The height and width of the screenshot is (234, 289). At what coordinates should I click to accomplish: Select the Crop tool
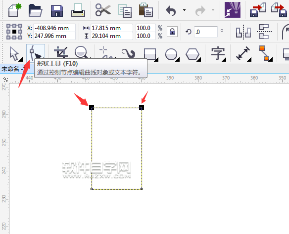click(61, 53)
